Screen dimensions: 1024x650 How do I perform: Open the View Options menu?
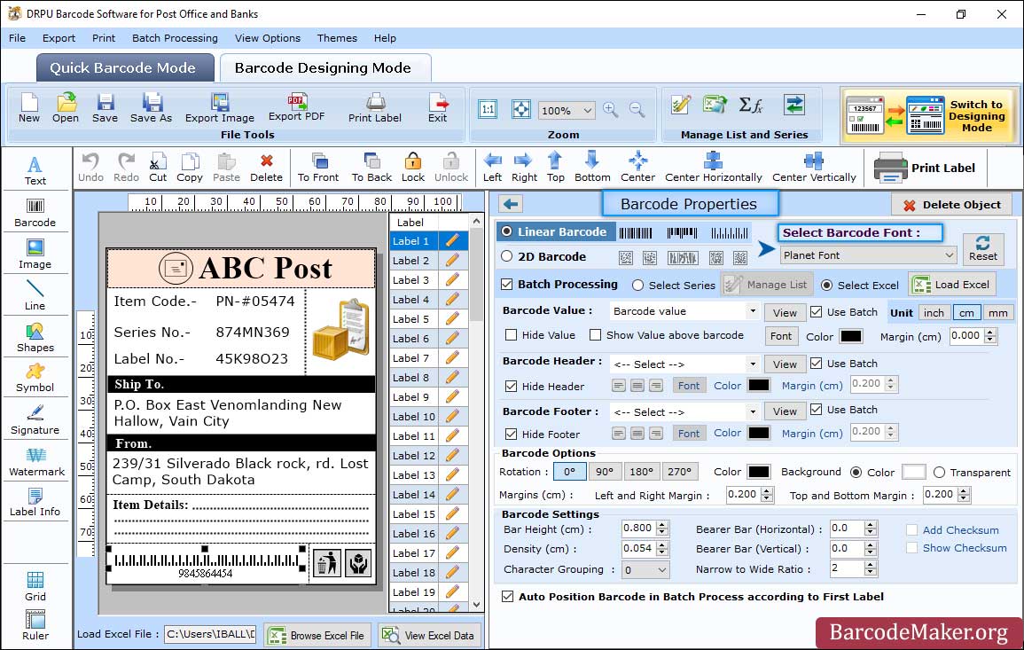pyautogui.click(x=268, y=38)
